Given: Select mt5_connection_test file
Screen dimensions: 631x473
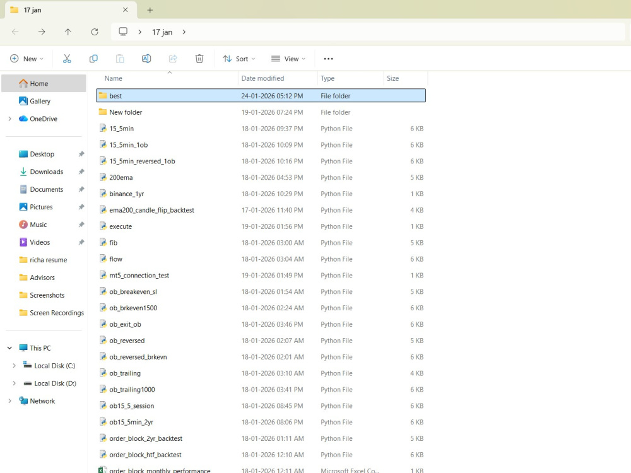Looking at the screenshot, I should point(261,275).
